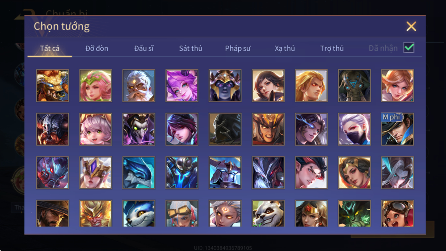
Task: Open the Đấu sĩ tab
Action: tap(144, 48)
